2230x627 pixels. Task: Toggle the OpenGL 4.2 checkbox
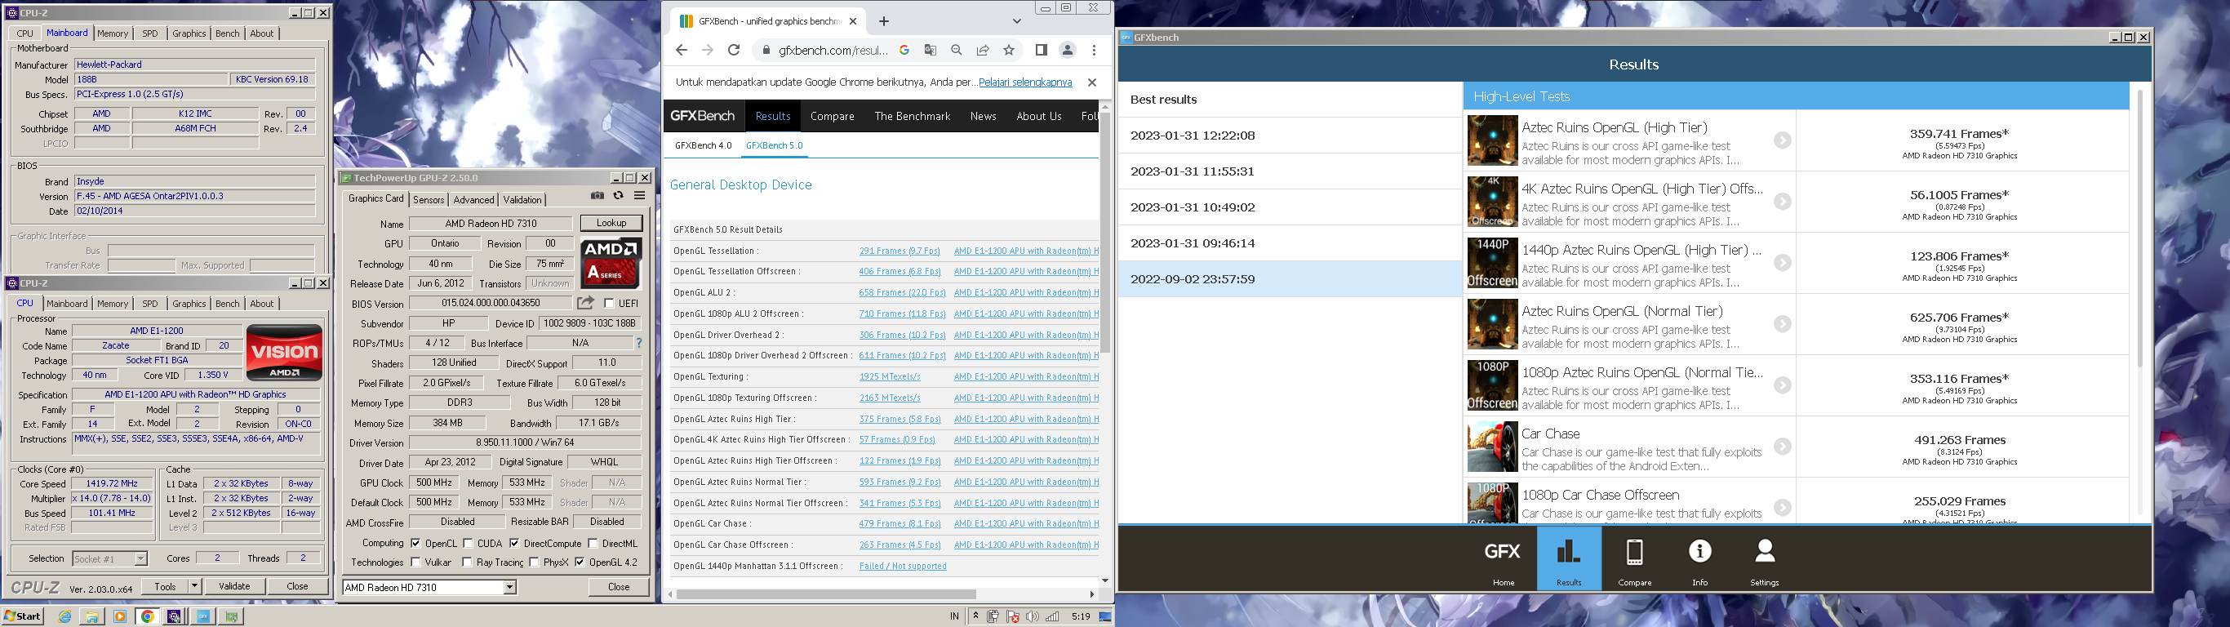tap(580, 562)
